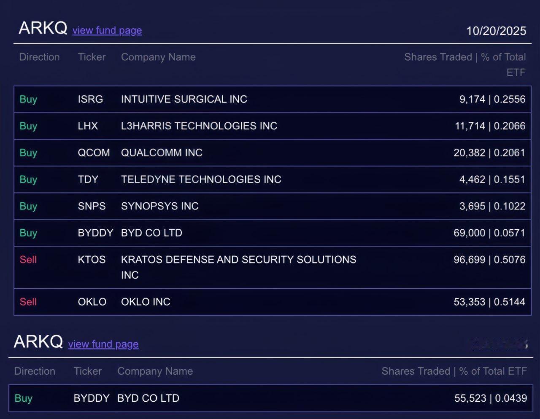
Task: Select the ISRG ticker cell
Action: tap(90, 99)
